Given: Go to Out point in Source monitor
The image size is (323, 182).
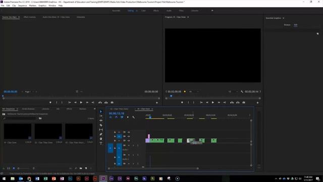Looking at the screenshot, I should pyautogui.click(x=93, y=102).
